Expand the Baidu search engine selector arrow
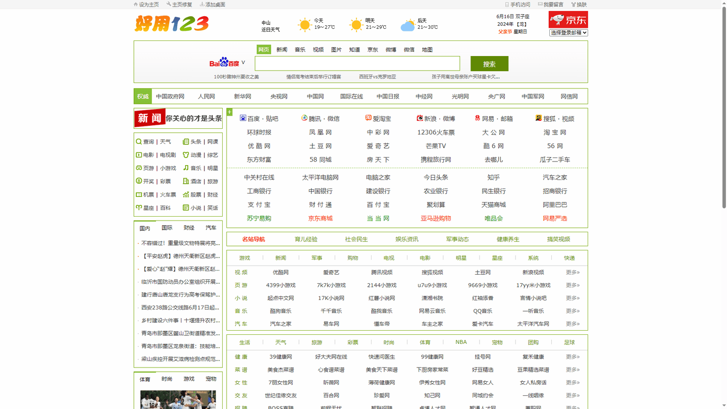Screen dimensions: 727x409 pos(243,63)
